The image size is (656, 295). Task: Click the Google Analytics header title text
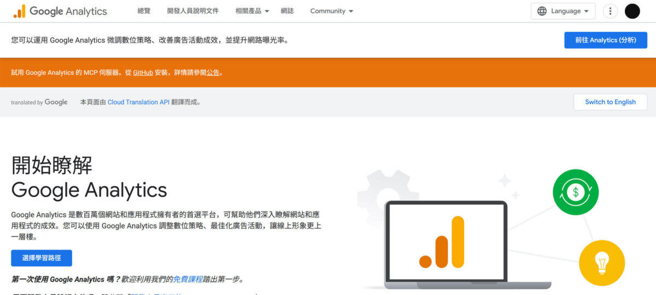click(68, 11)
